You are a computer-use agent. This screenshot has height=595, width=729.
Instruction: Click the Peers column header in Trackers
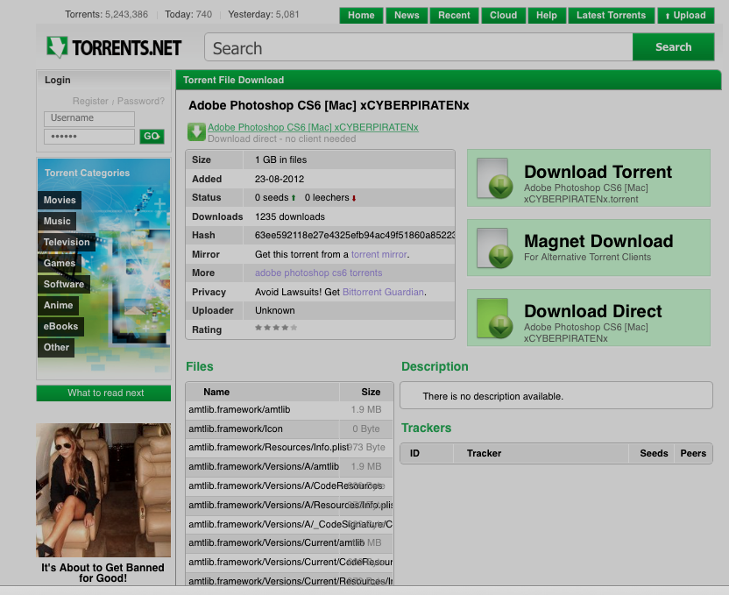tap(693, 453)
